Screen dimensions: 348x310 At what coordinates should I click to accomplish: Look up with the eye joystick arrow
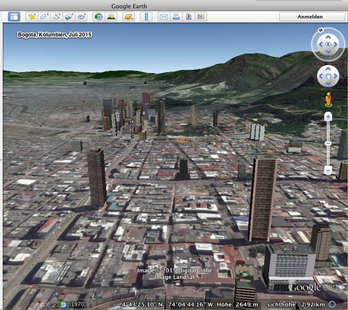[x=328, y=37]
